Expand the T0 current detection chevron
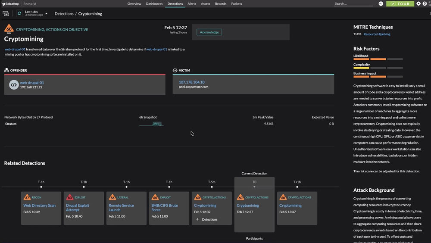The height and width of the screenshot is (243, 431). click(x=254, y=187)
